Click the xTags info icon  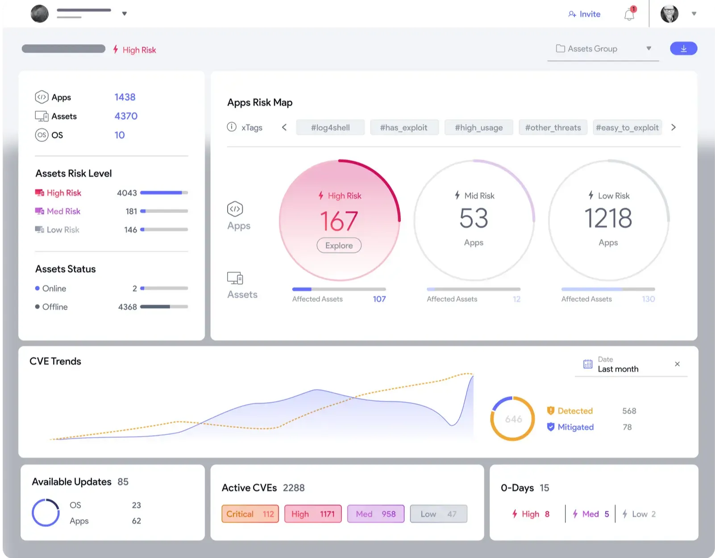232,127
